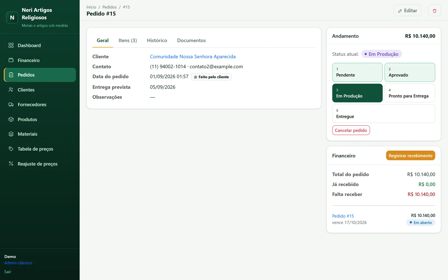Click the Reajuste de preços percent icon
The width and height of the screenshot is (448, 280).
pyautogui.click(x=11, y=164)
